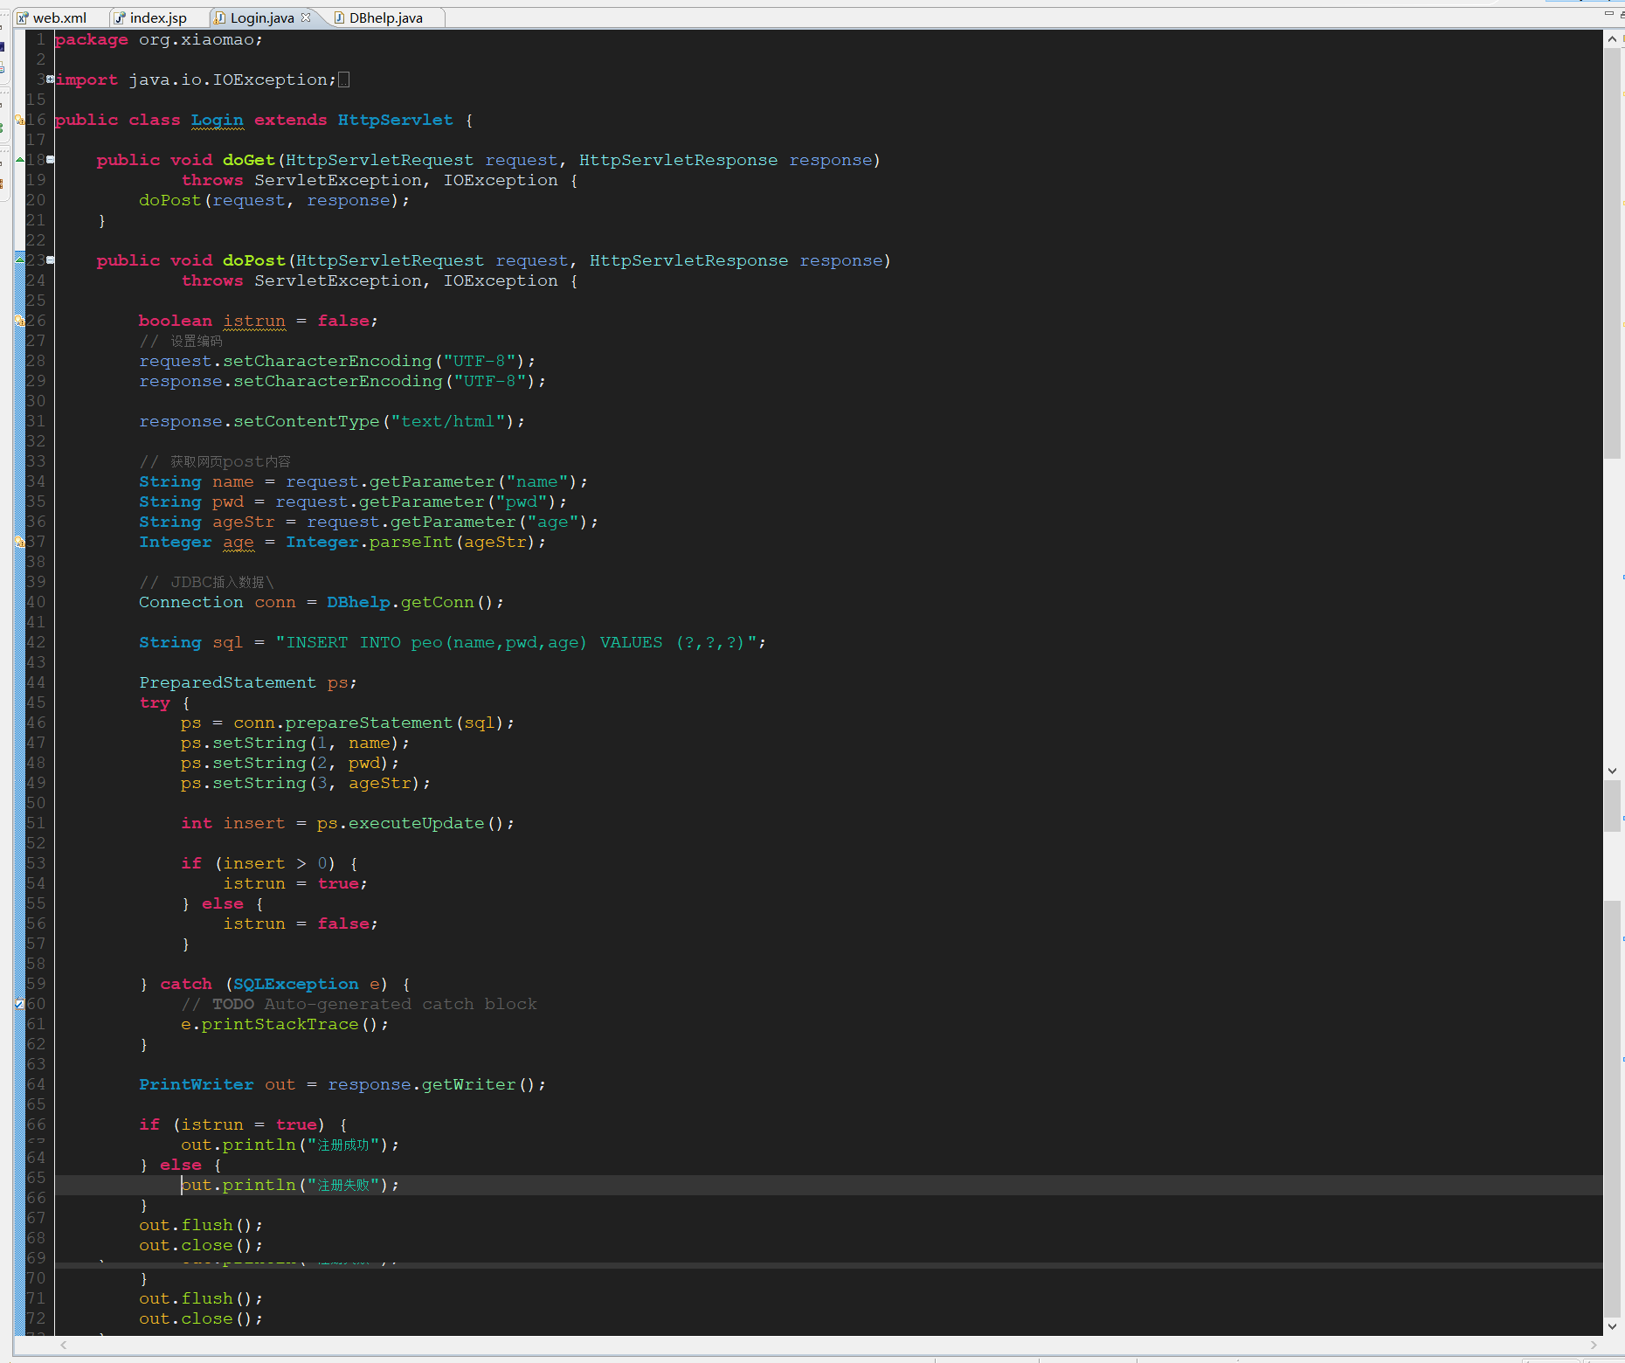The image size is (1625, 1363).
Task: Click the "注册成功" string literal
Action: 343,1145
